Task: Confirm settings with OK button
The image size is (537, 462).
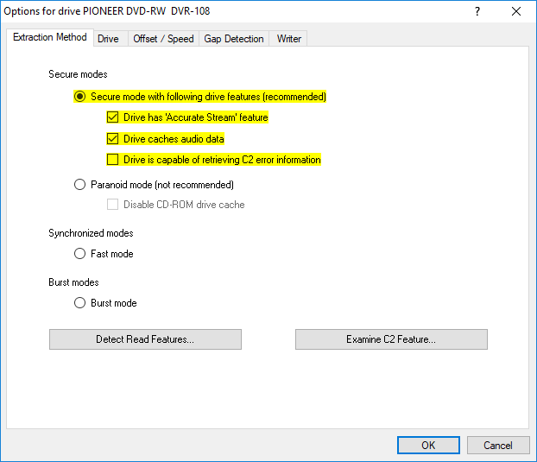Action: [428, 446]
